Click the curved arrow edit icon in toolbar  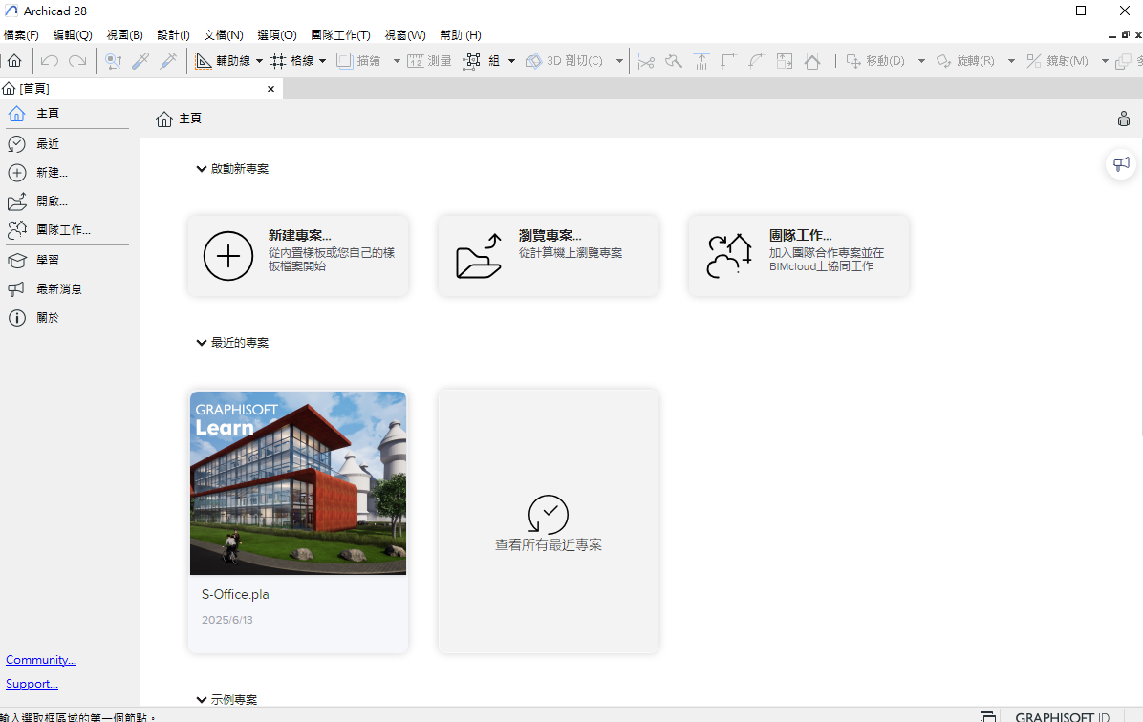757,61
